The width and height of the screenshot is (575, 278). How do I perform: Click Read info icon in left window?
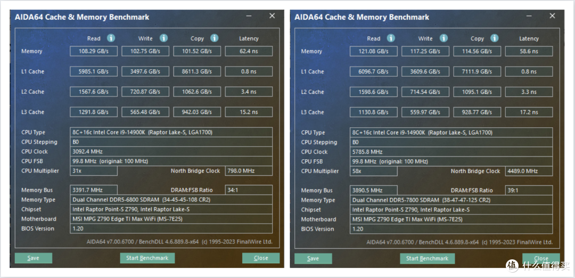pyautogui.click(x=111, y=38)
